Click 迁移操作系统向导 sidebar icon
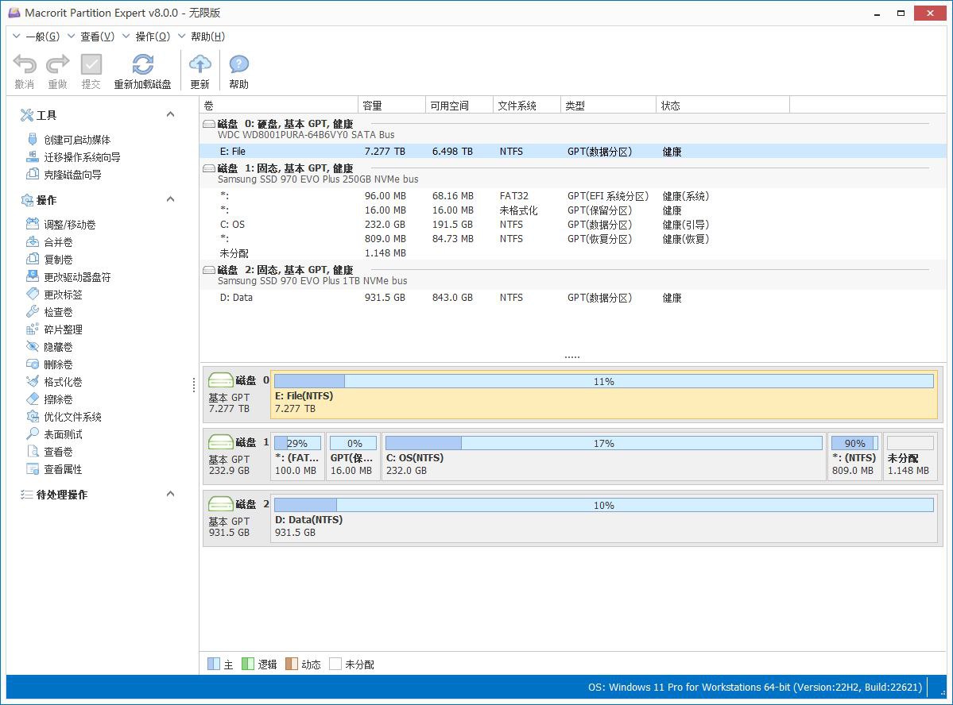 (x=33, y=156)
